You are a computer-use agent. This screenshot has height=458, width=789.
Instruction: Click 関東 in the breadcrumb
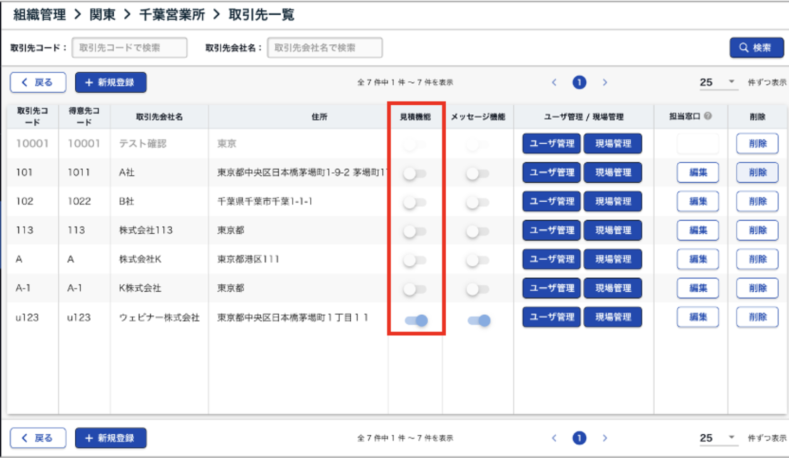pos(102,15)
